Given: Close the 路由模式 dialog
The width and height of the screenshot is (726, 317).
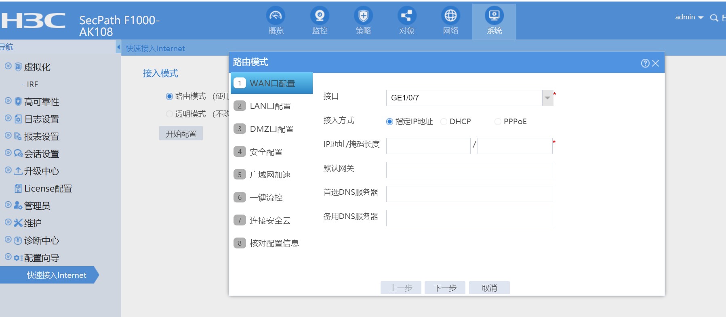Looking at the screenshot, I should click(655, 63).
